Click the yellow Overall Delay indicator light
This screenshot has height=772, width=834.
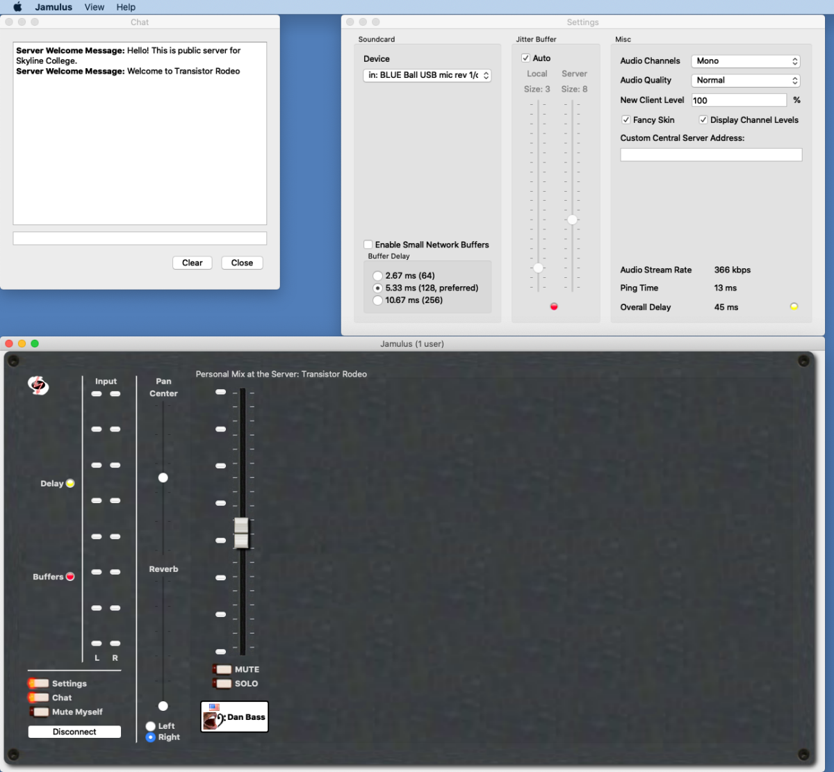pyautogui.click(x=793, y=306)
